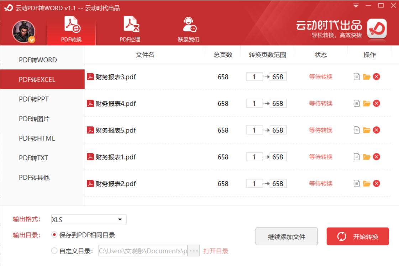Open the XLS output format dropdown
This screenshot has height=266, width=399.
(120, 219)
